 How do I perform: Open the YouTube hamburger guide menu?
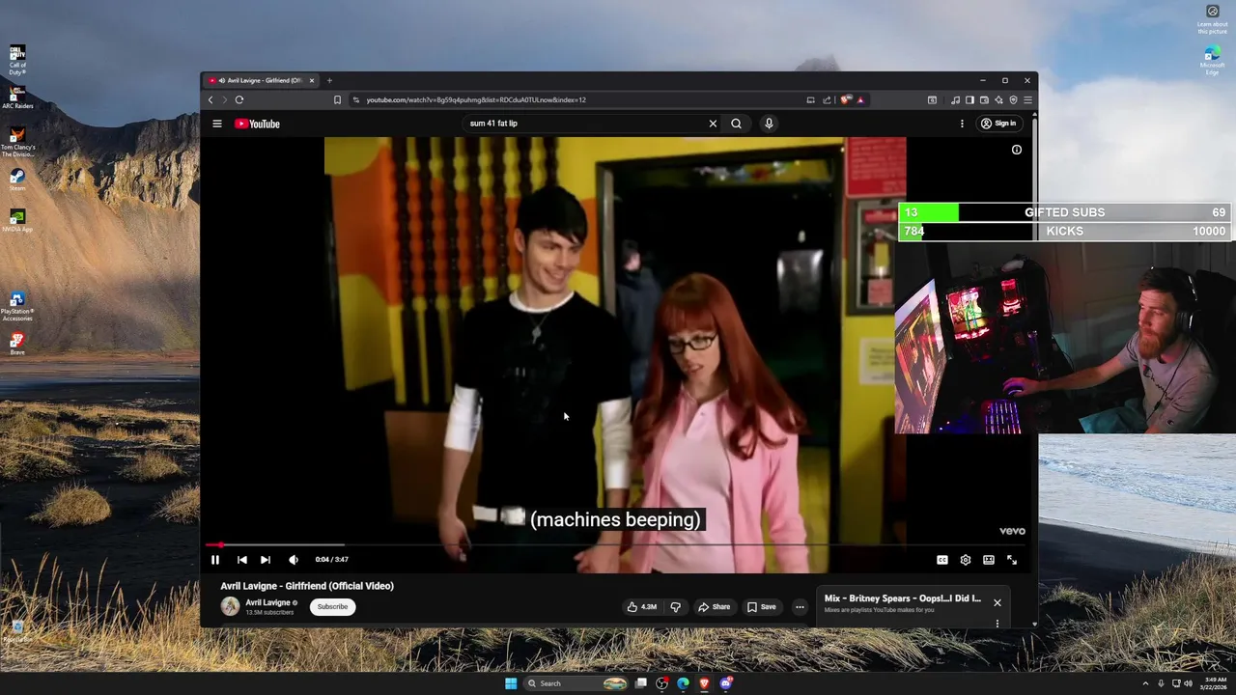[217, 124]
